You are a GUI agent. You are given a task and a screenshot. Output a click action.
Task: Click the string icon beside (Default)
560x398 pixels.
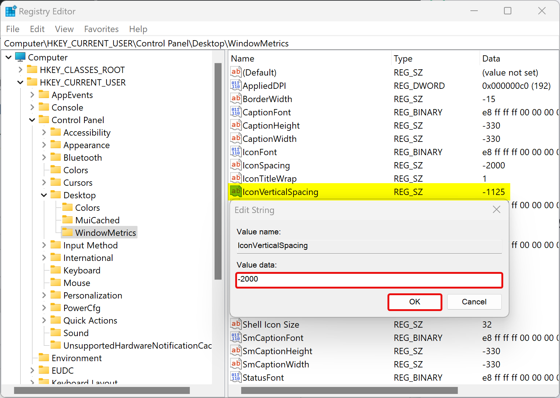(236, 72)
